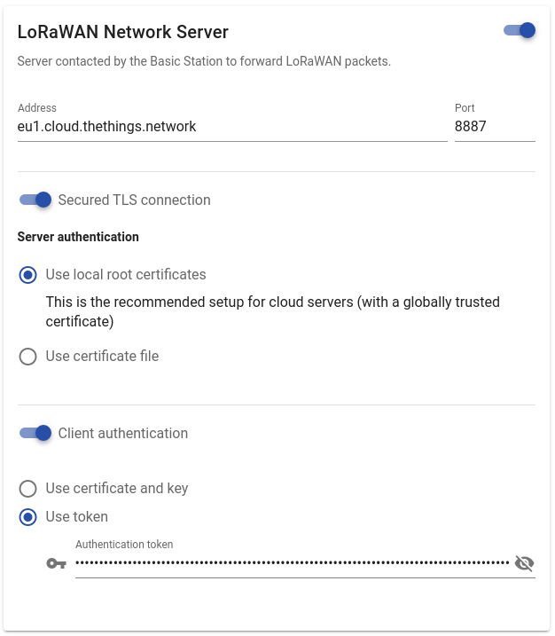The width and height of the screenshot is (555, 636).
Task: Select the Use token radio button
Action: tap(28, 516)
